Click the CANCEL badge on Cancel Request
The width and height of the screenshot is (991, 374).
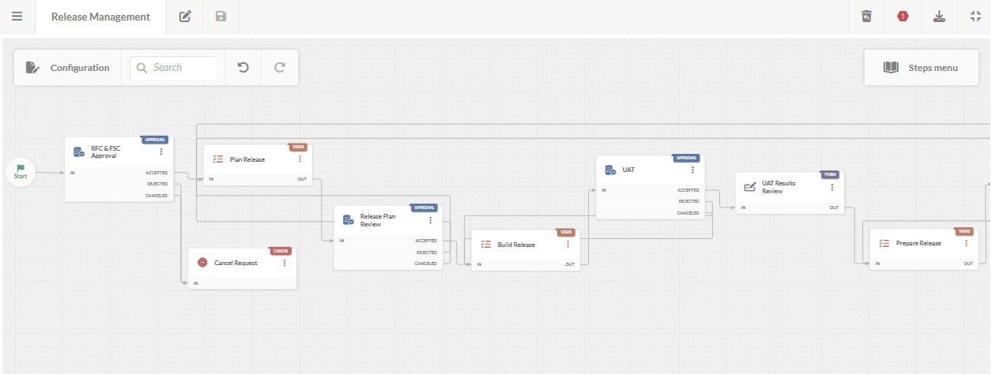point(281,251)
